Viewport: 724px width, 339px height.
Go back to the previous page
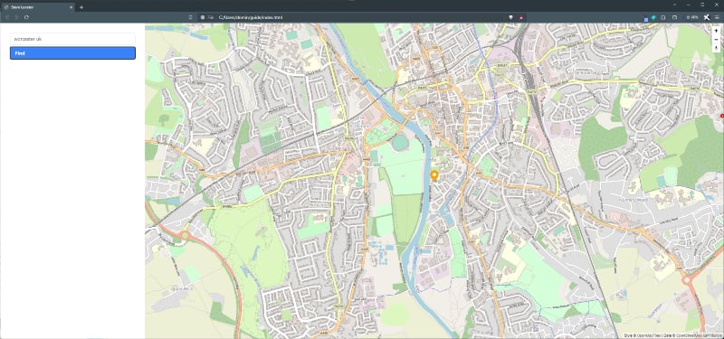click(7, 17)
